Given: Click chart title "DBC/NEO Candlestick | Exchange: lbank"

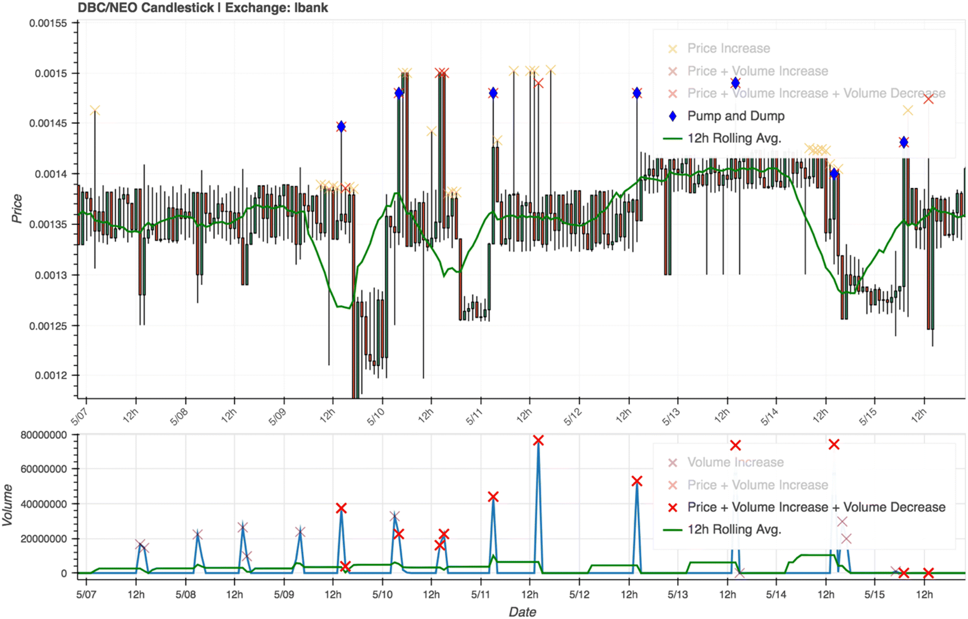Looking at the screenshot, I should (203, 7).
